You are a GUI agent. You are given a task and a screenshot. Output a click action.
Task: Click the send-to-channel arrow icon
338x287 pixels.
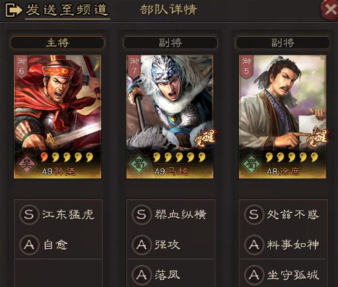tap(13, 10)
